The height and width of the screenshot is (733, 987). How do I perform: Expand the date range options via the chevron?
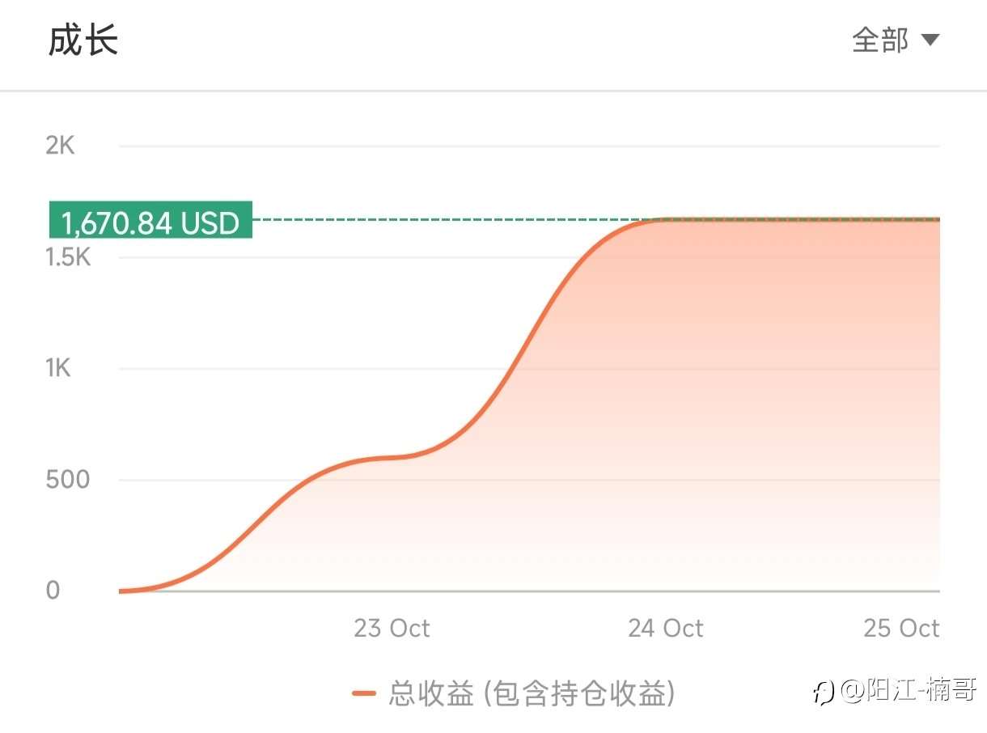pyautogui.click(x=929, y=39)
